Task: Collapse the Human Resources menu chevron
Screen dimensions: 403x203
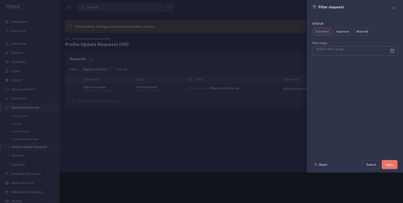Action: tap(54, 107)
